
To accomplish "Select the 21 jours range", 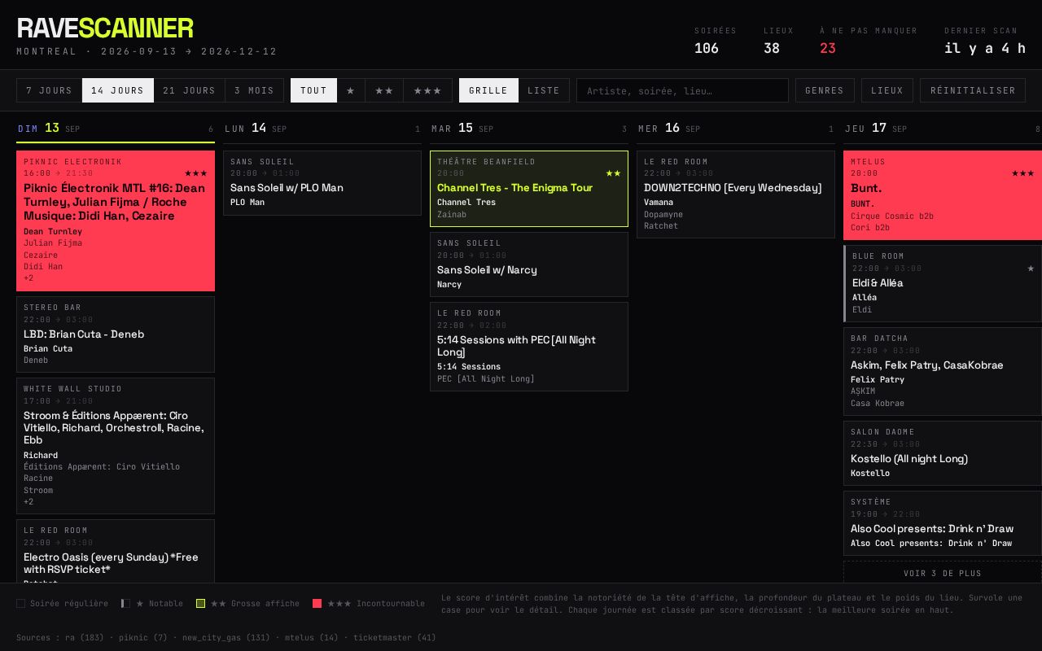I will click(190, 90).
